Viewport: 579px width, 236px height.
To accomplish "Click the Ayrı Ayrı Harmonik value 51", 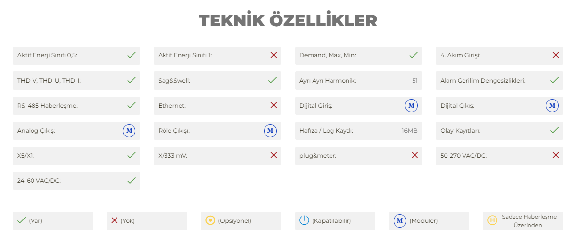I will 414,81.
